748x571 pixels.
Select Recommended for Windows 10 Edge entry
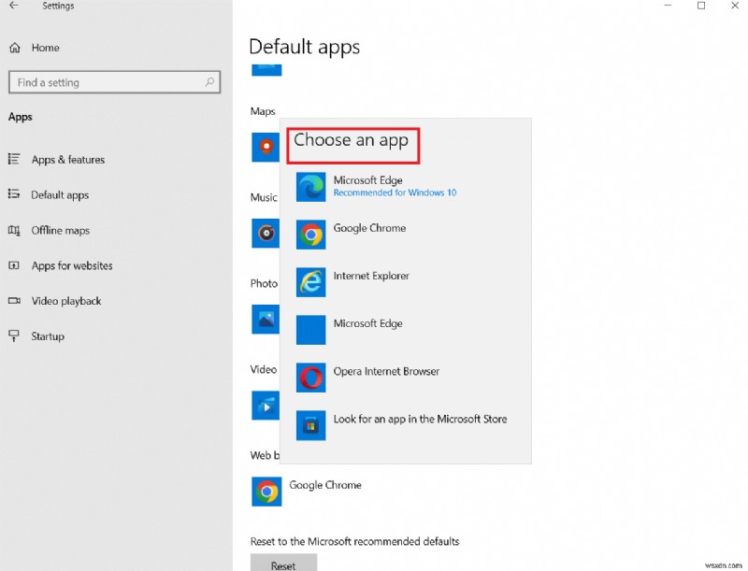[x=395, y=193]
